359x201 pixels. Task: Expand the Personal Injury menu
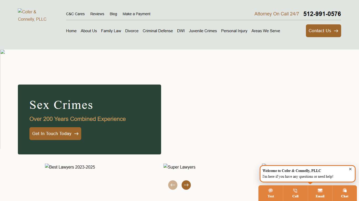(234, 31)
